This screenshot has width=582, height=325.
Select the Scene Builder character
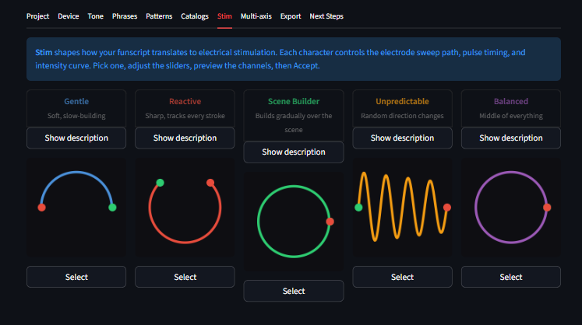tap(294, 291)
